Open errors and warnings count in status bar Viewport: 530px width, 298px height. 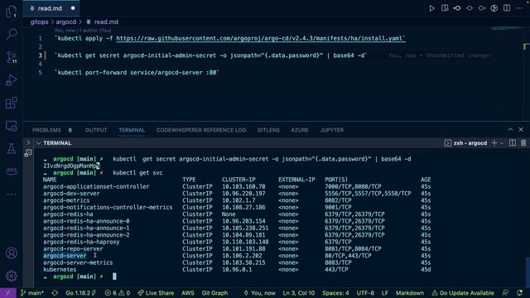tap(118, 293)
